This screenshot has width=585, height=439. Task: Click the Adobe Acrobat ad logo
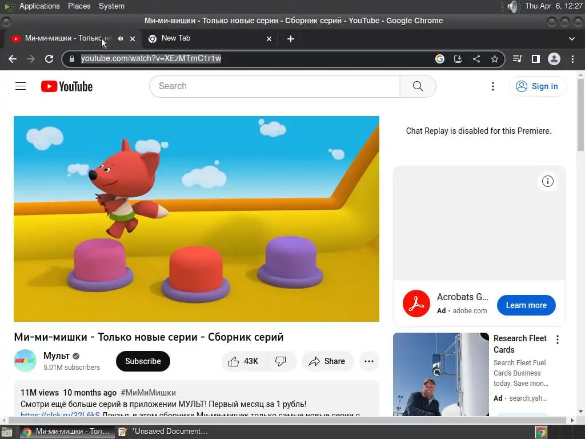click(x=416, y=304)
